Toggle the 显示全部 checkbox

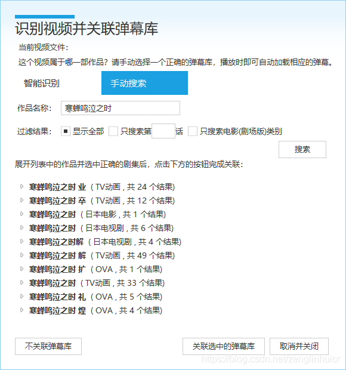[x=66, y=131]
